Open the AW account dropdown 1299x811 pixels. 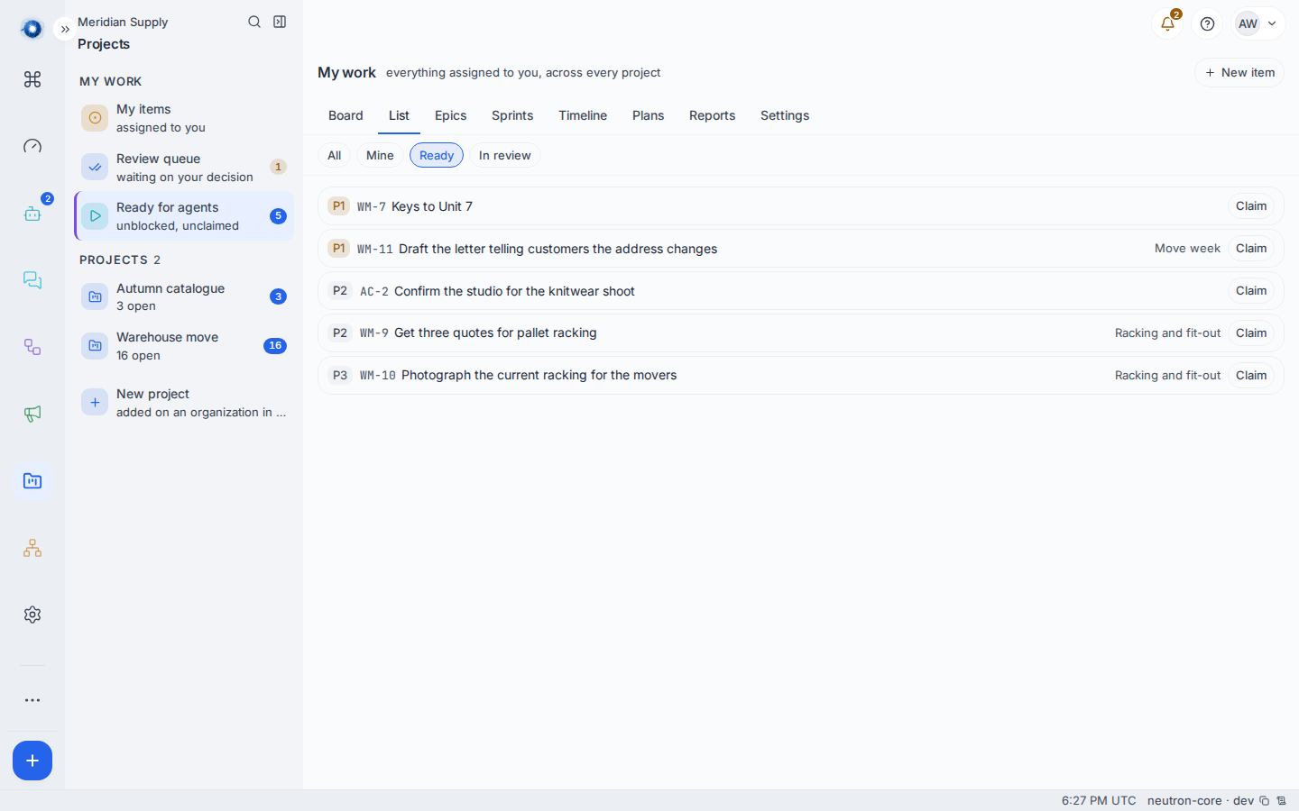click(x=1259, y=23)
